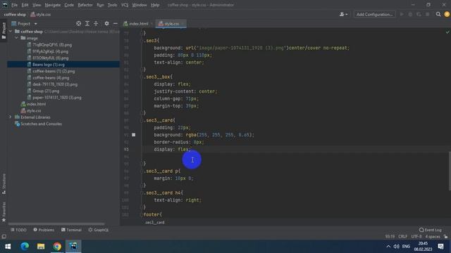Click the Project vertical side tab

point(4,31)
